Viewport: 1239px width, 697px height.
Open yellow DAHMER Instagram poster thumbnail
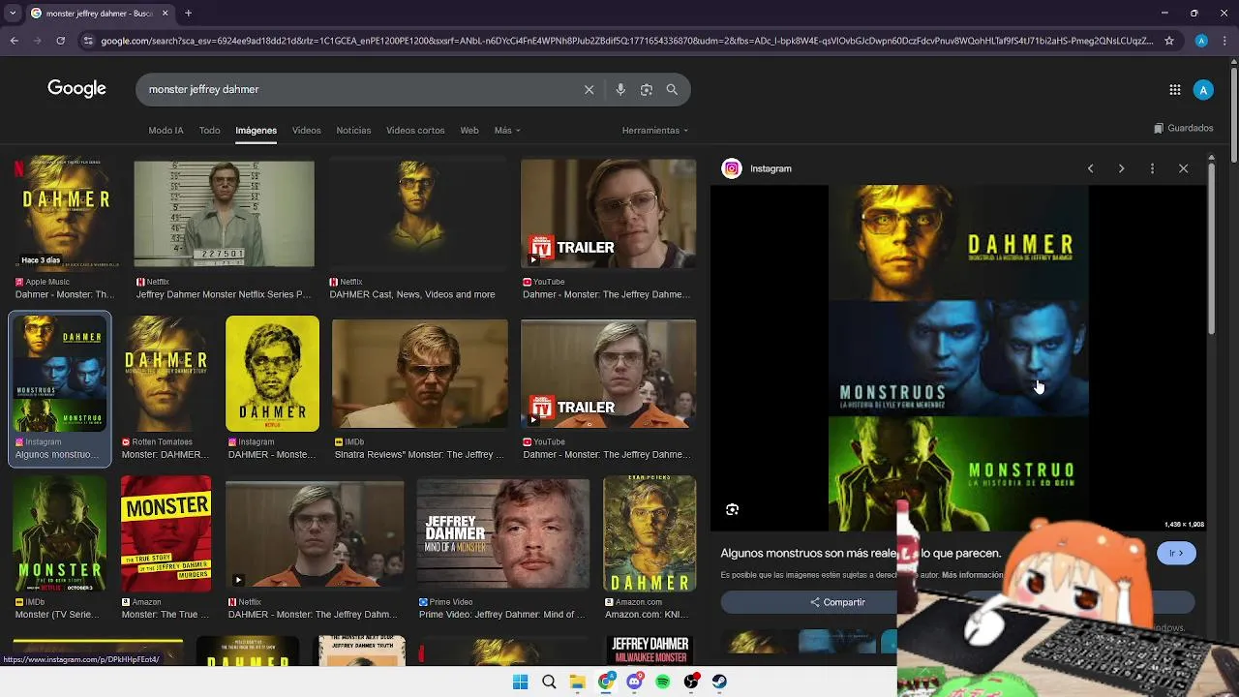click(x=272, y=373)
